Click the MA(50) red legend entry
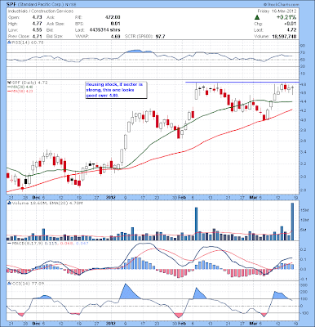315x327 pixels. pyautogui.click(x=21, y=91)
